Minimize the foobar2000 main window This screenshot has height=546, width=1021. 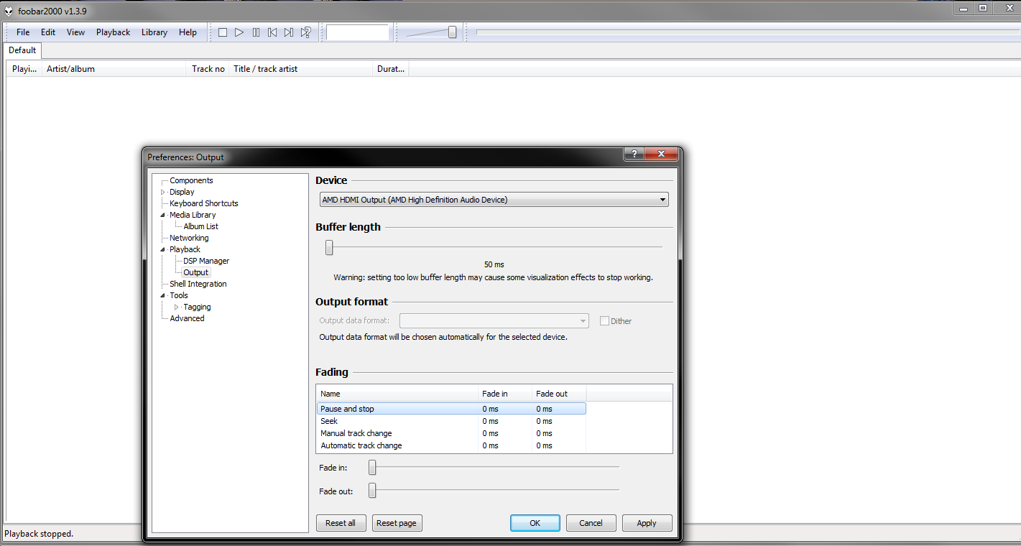[x=964, y=8]
